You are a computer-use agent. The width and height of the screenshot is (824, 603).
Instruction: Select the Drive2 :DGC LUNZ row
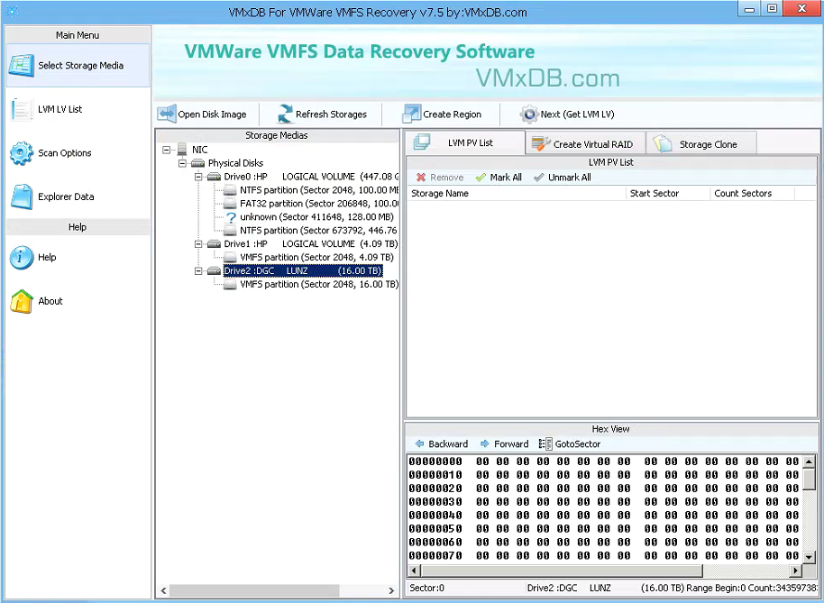click(303, 271)
